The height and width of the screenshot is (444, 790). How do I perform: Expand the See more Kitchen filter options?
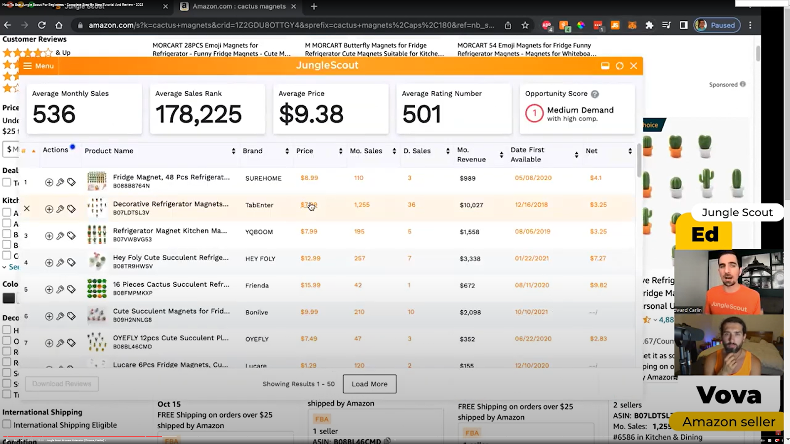coord(10,267)
